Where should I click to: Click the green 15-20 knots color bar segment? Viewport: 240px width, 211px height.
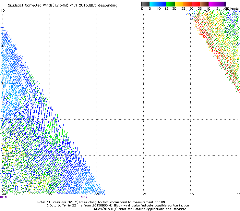pos(171,4)
